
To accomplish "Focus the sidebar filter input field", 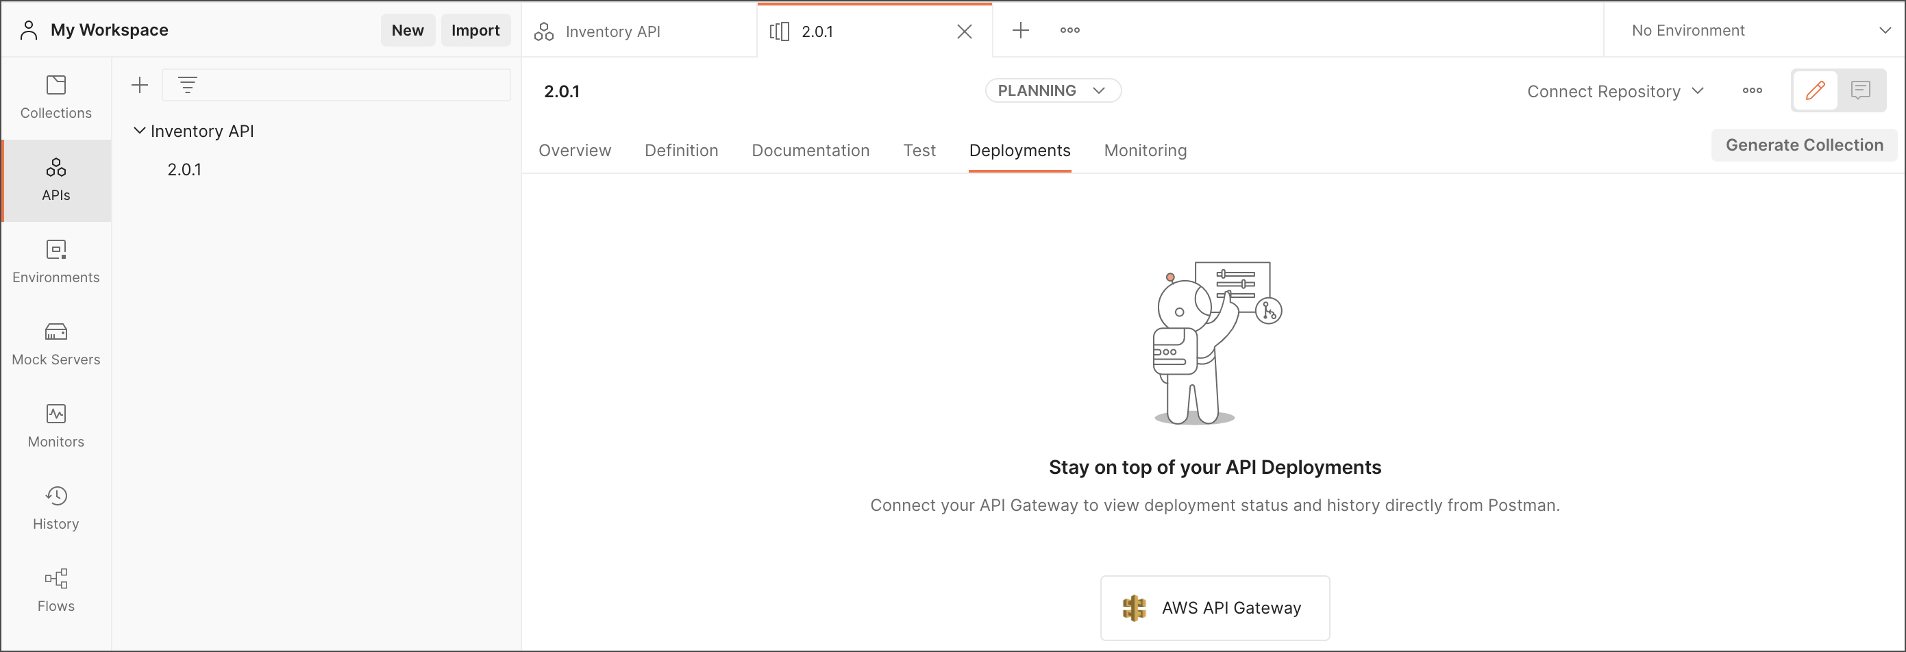I will click(336, 85).
